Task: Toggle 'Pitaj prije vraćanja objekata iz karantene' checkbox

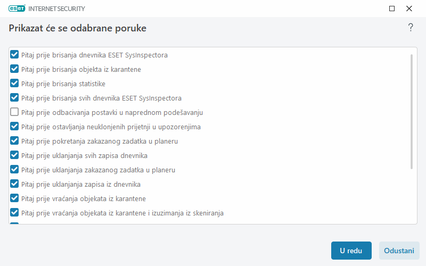Action: pos(15,198)
